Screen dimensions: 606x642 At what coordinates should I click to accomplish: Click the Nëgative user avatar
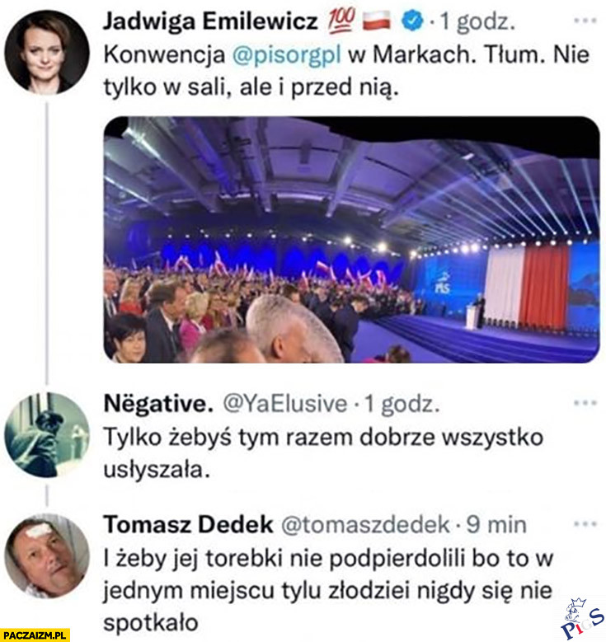[46, 434]
